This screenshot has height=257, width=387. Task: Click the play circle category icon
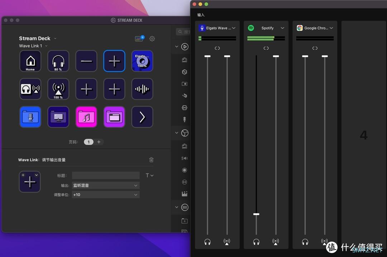tap(185, 47)
